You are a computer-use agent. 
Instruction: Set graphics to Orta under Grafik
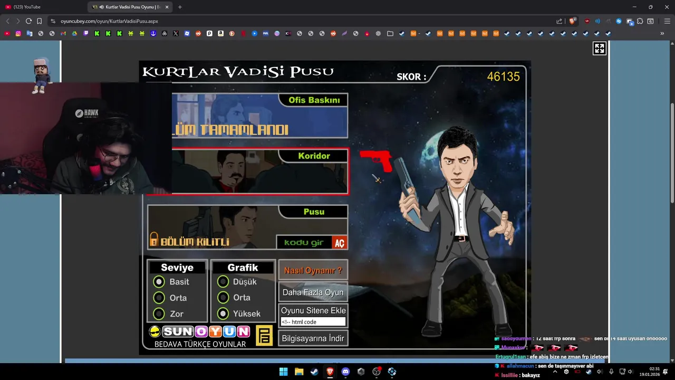(x=223, y=298)
